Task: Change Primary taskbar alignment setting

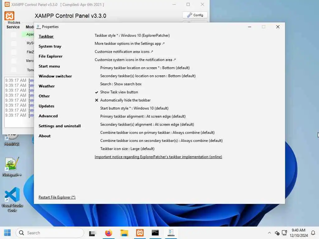Action: (143, 116)
